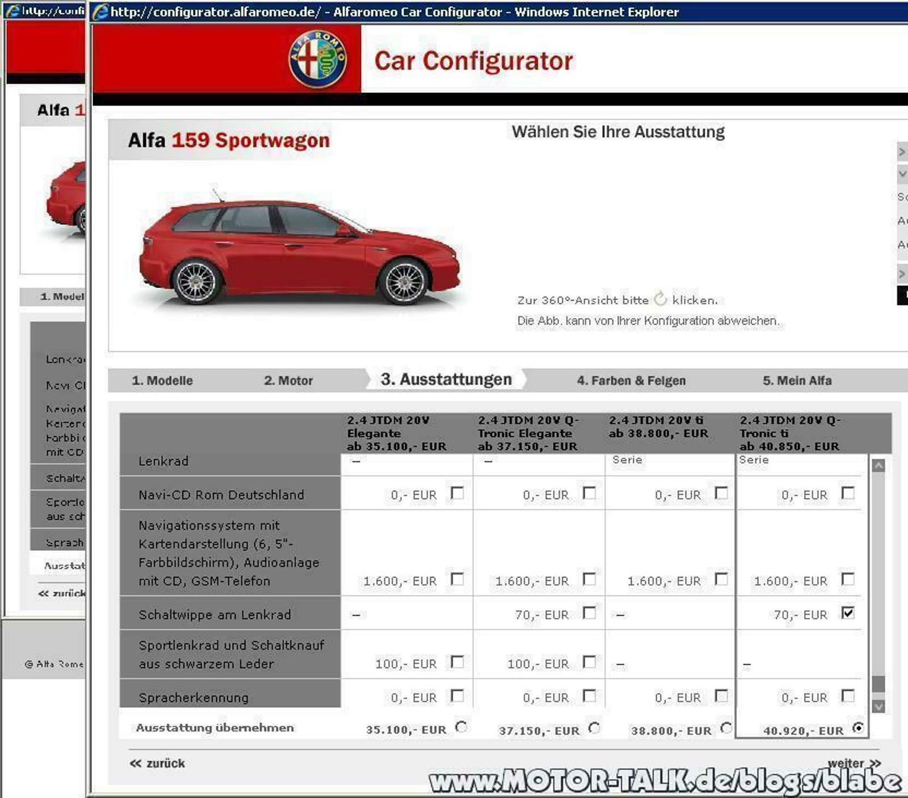The height and width of the screenshot is (798, 908).
Task: Select 38.800 EUR Ausstattung radio button
Action: (x=726, y=728)
